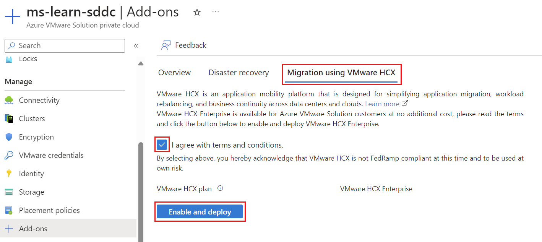Open the Learn more link
This screenshot has width=542, height=242.
tap(383, 104)
